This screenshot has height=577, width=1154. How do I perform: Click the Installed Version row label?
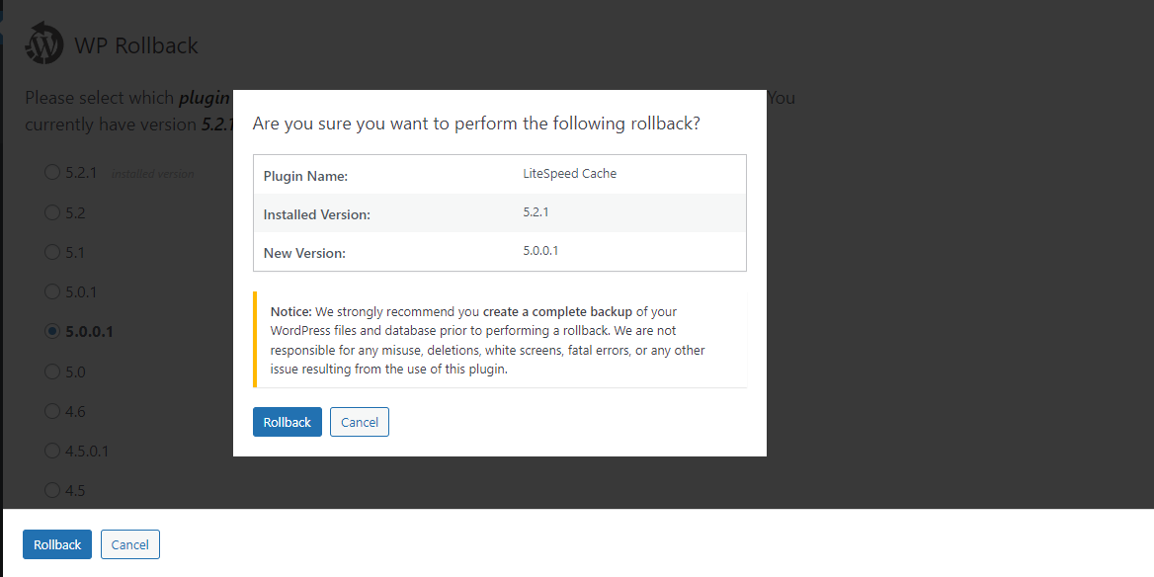[x=314, y=214]
